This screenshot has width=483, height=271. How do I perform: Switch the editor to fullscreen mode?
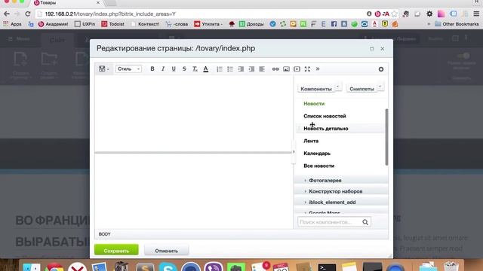click(x=307, y=69)
